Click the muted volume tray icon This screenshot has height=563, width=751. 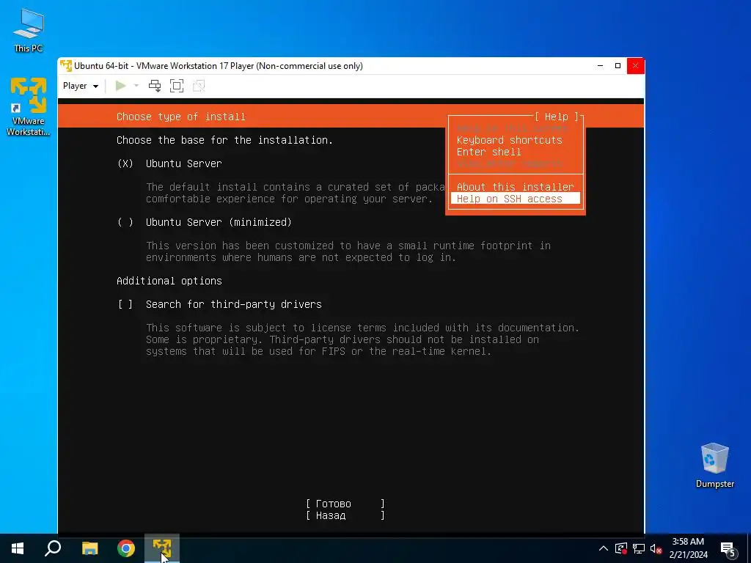[656, 548]
